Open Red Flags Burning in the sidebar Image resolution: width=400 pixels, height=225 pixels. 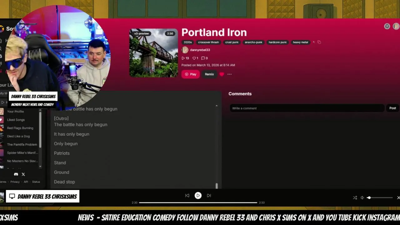coord(20,128)
